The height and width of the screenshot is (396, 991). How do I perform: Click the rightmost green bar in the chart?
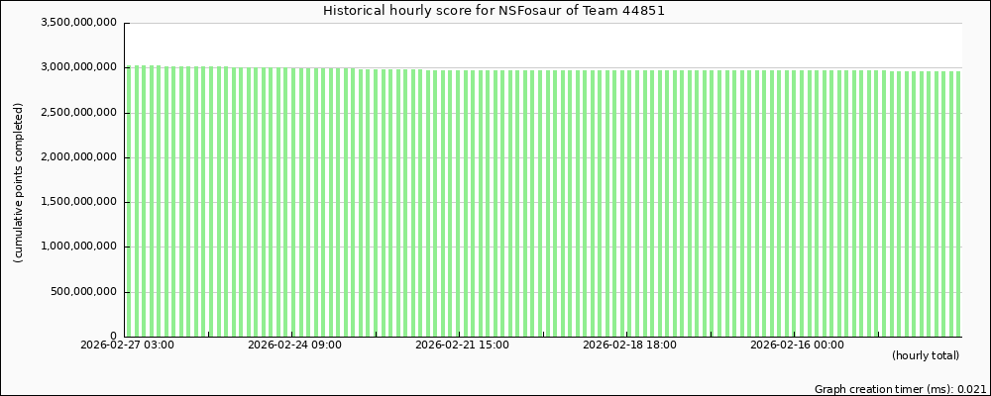(958, 198)
